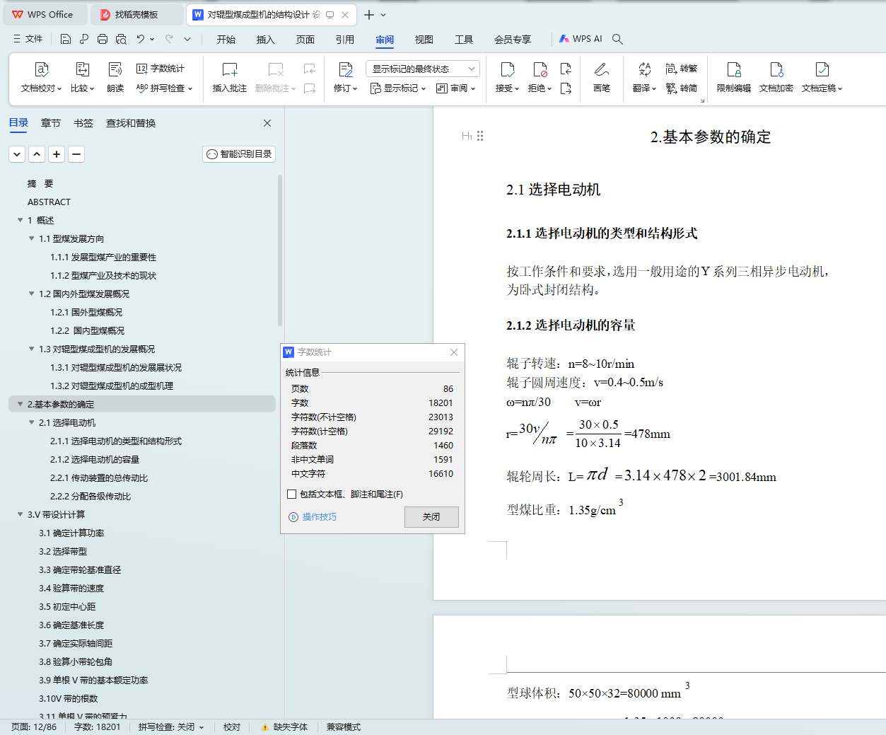The height and width of the screenshot is (735, 886).
Task: Collapse the '3.V 带设计计算' node
Action: pos(20,514)
